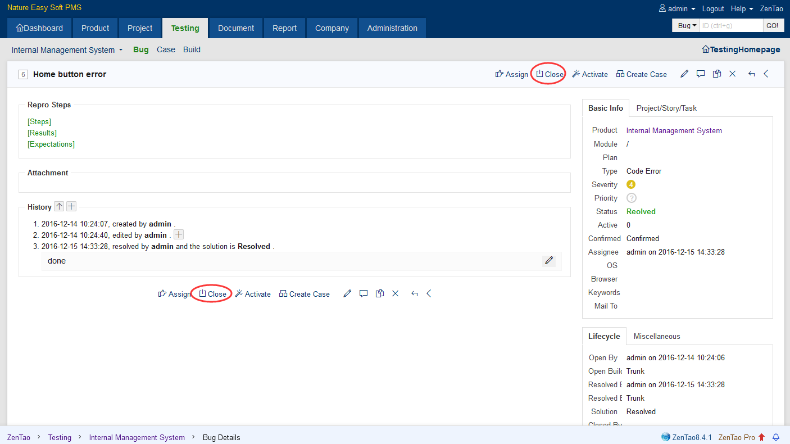Click the pencil edit icon in top toolbar
The image size is (790, 444).
pos(684,74)
